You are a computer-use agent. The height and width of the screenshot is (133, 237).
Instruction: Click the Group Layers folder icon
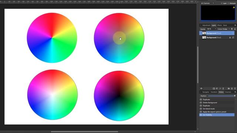coord(229,89)
